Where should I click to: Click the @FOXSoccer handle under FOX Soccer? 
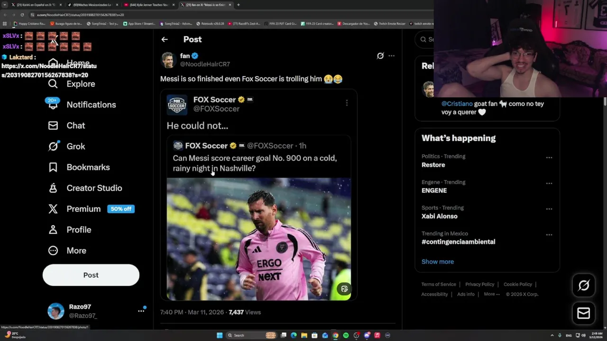click(x=216, y=109)
